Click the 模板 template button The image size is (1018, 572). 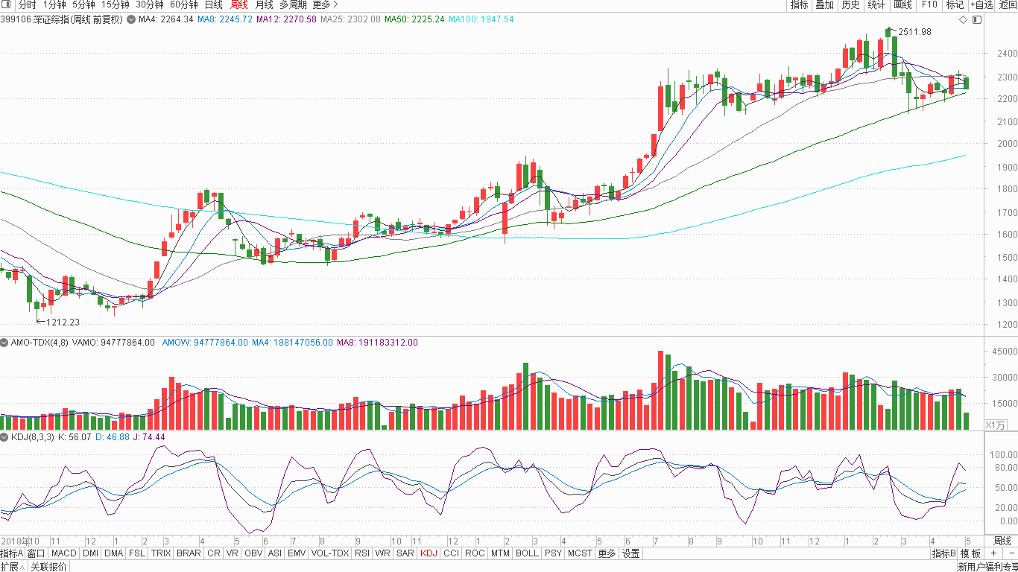[x=971, y=553]
